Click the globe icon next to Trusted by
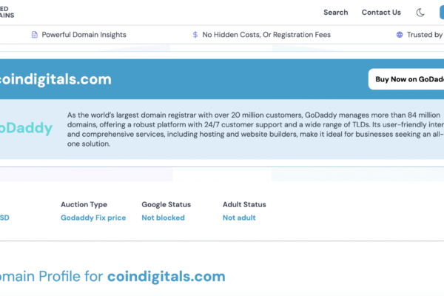Viewport: 444px width, 296px height. coord(400,35)
